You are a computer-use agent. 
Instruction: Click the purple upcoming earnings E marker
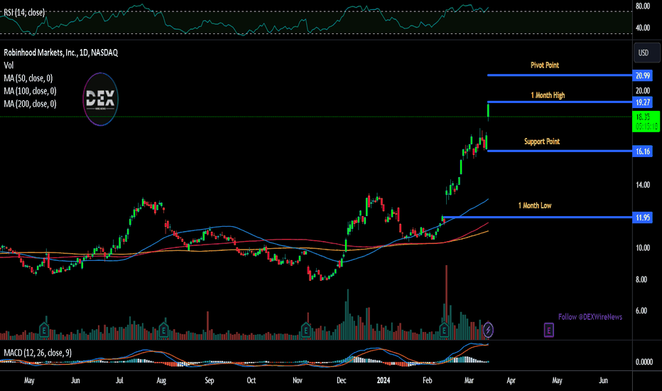[x=548, y=330]
